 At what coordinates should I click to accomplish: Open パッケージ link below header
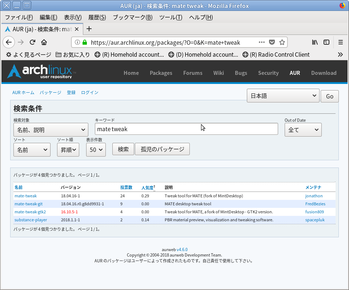[50, 93]
